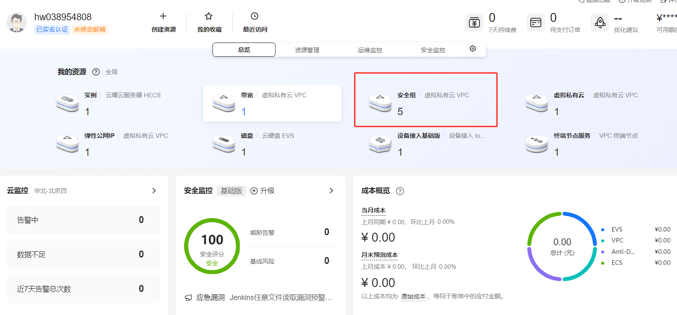Expand the 安全监控 panel chevron

click(331, 191)
